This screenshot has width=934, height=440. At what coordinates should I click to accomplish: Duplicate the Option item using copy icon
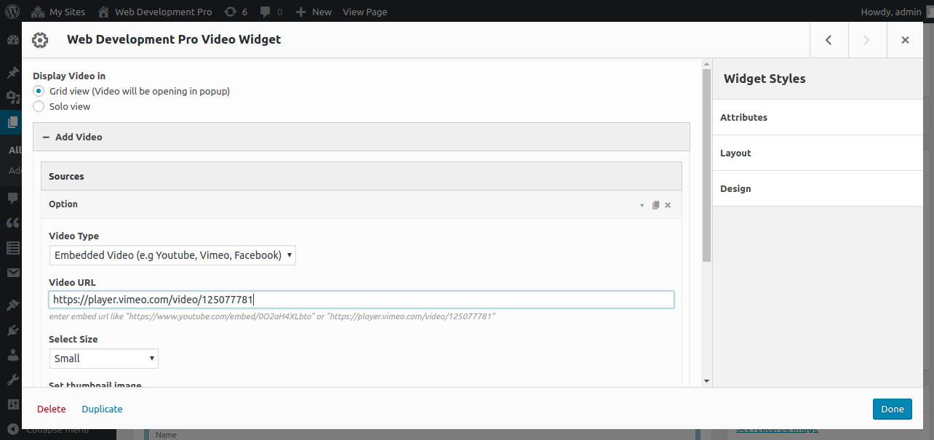[655, 205]
